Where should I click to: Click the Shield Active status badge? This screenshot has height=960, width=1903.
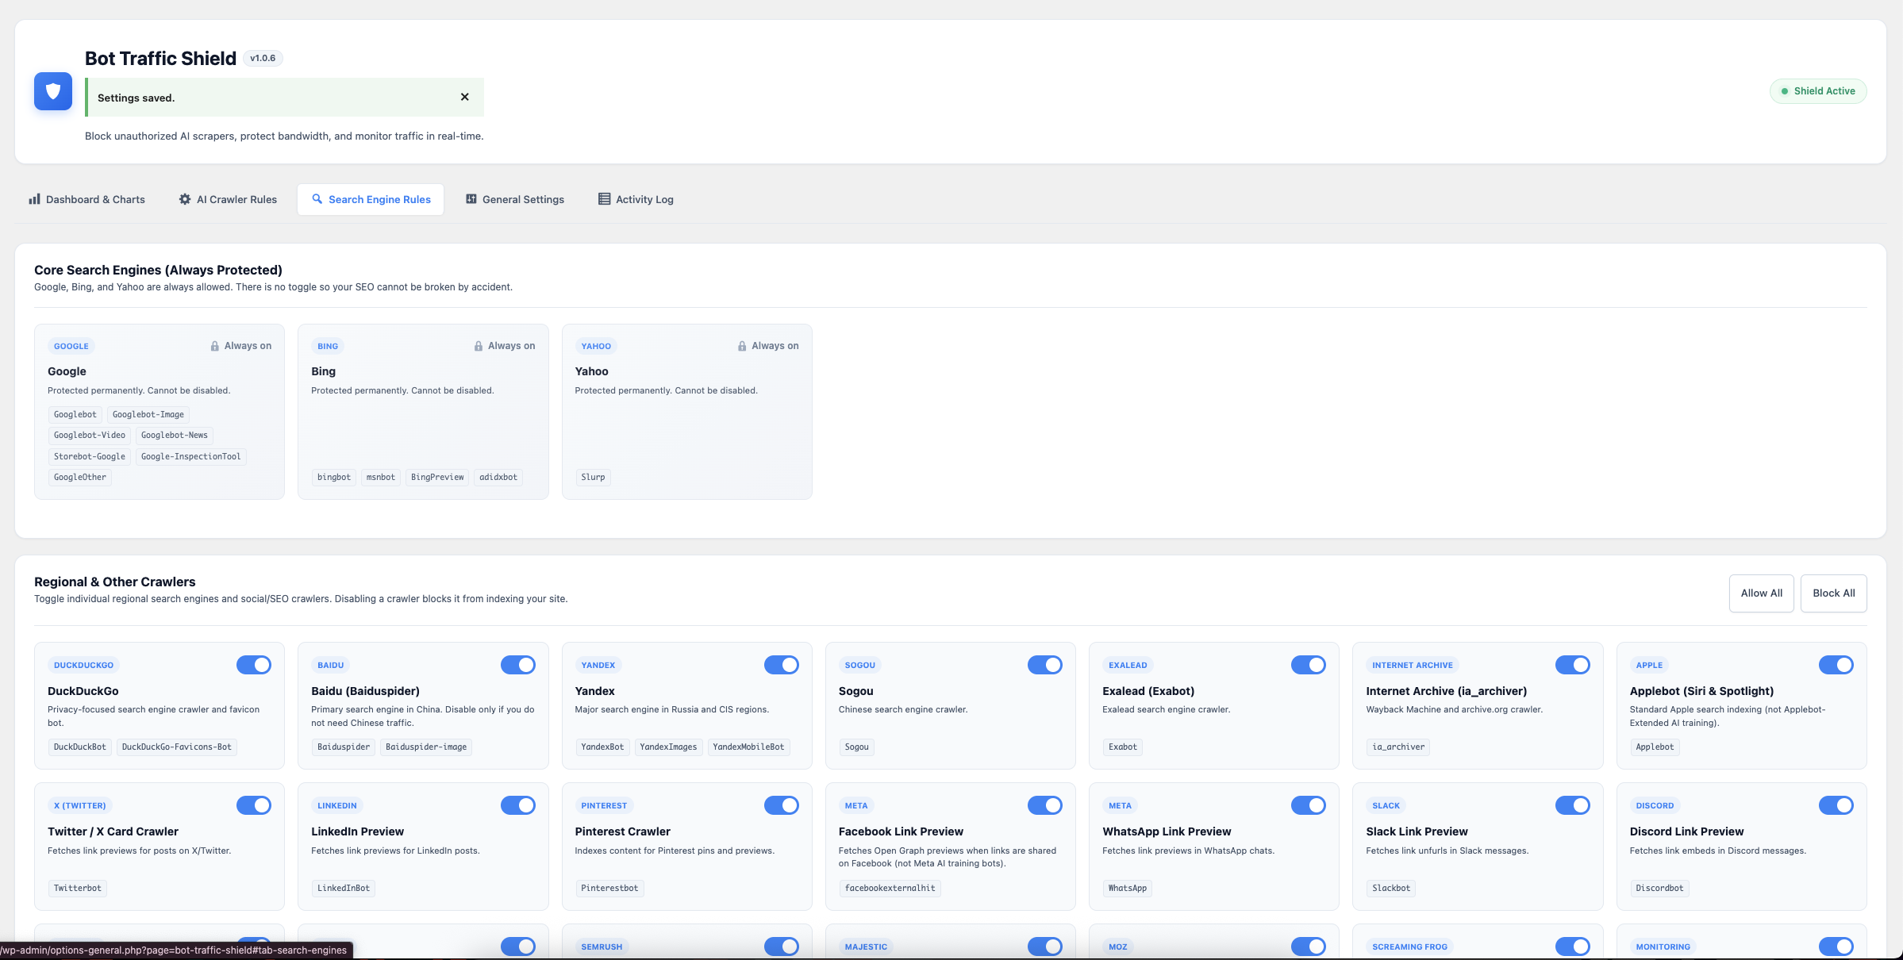pos(1818,91)
